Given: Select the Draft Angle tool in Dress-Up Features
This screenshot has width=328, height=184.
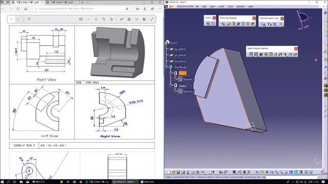Looking at the screenshot, I should 233,24.
